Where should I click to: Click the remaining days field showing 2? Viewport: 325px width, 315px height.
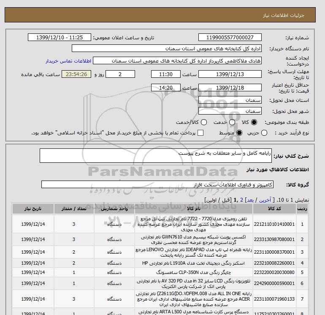click(x=120, y=74)
